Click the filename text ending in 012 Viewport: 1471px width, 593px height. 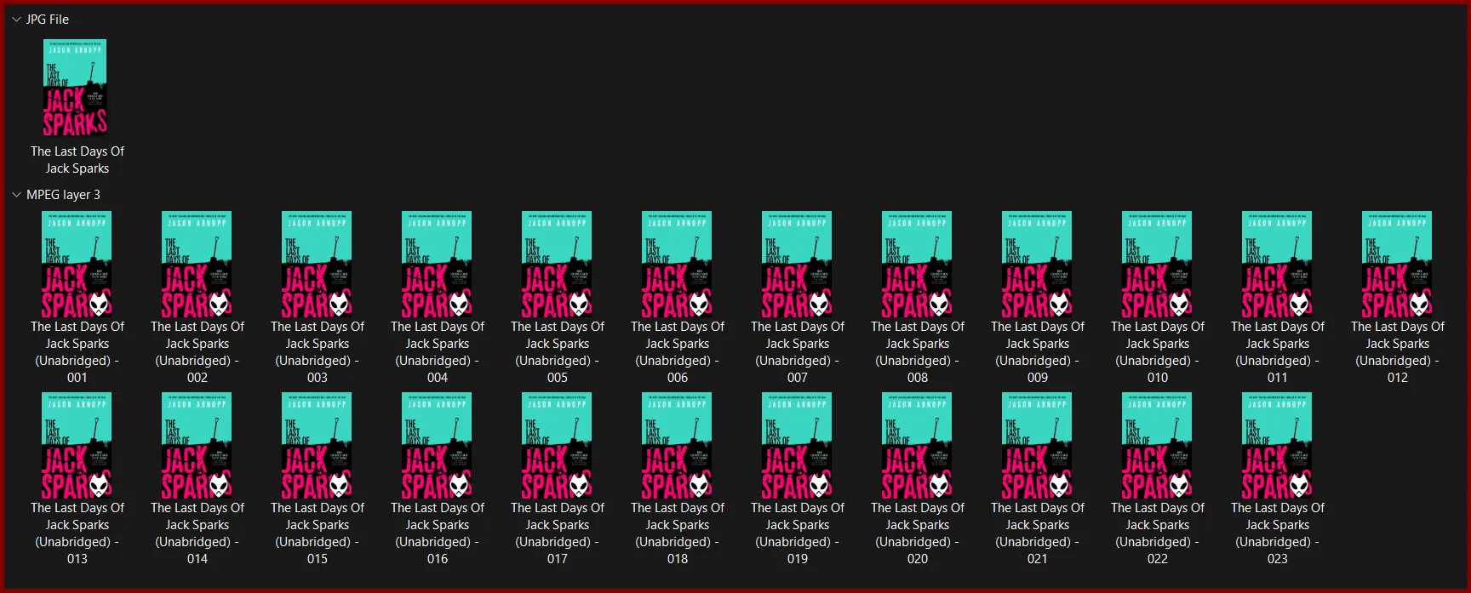point(1398,352)
